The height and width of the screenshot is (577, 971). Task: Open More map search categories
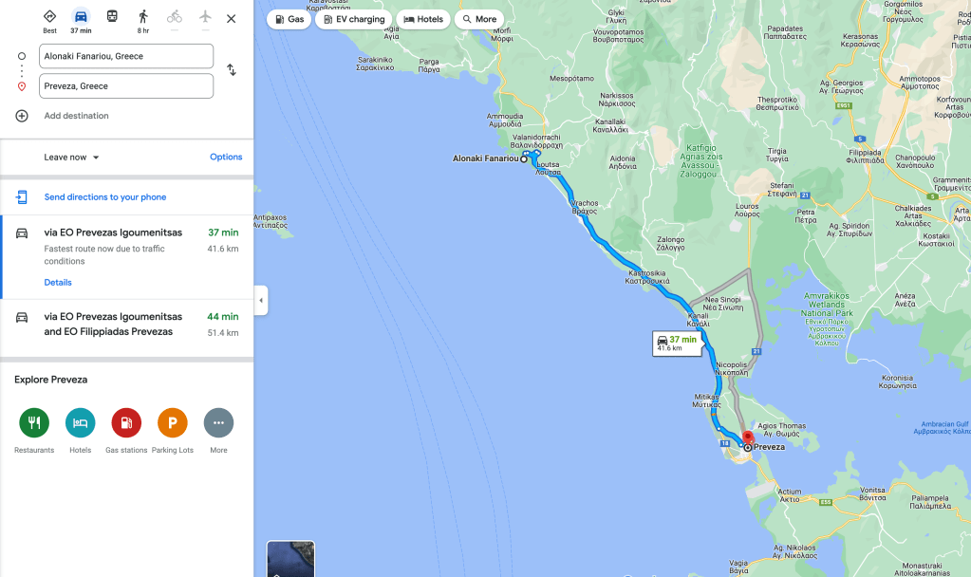coord(479,19)
